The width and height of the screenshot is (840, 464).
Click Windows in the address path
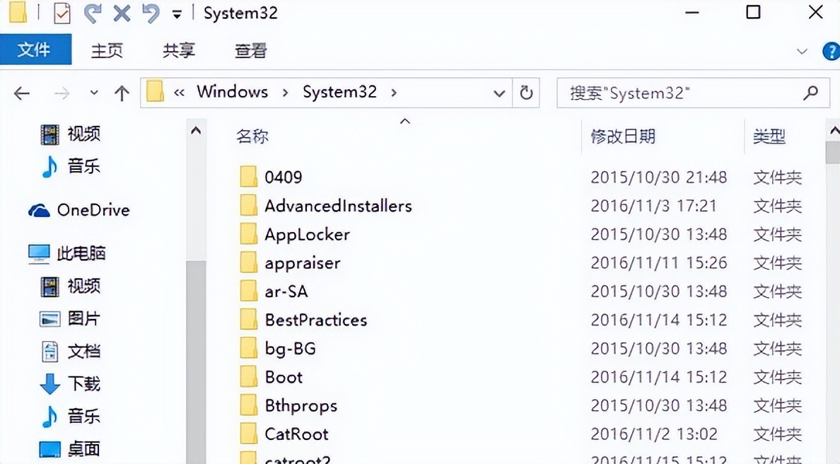pos(232,92)
